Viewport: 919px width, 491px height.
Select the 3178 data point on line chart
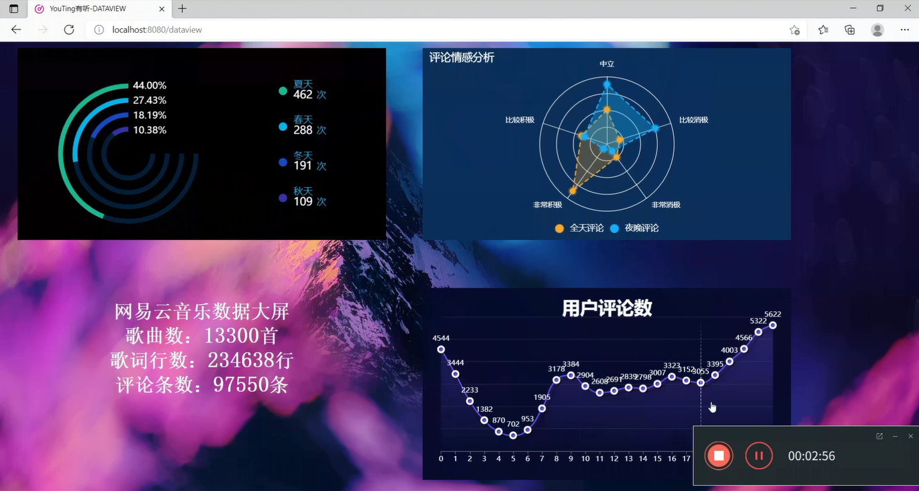click(557, 380)
